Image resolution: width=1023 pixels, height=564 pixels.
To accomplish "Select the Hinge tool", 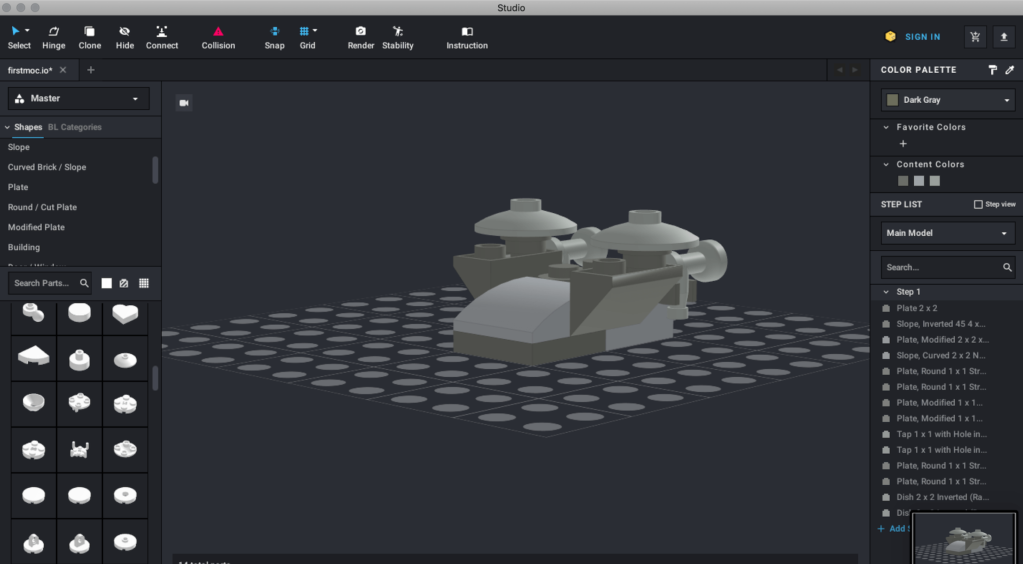I will pos(53,37).
